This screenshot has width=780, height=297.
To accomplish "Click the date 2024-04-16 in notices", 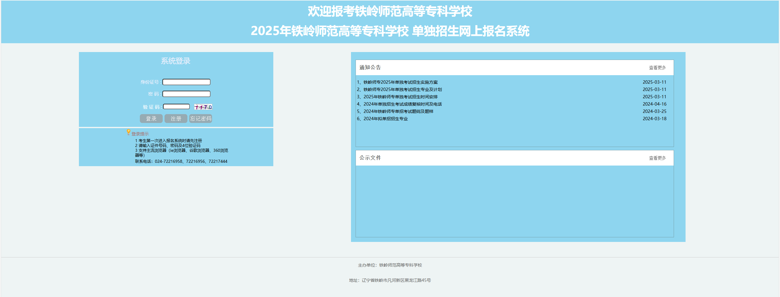I will (x=654, y=104).
